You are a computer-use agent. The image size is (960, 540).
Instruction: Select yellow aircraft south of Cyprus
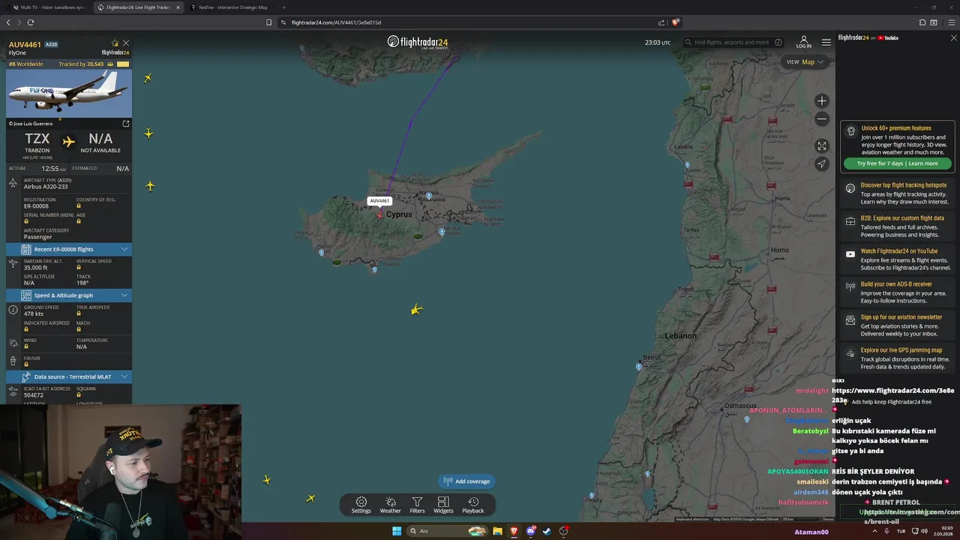[416, 309]
